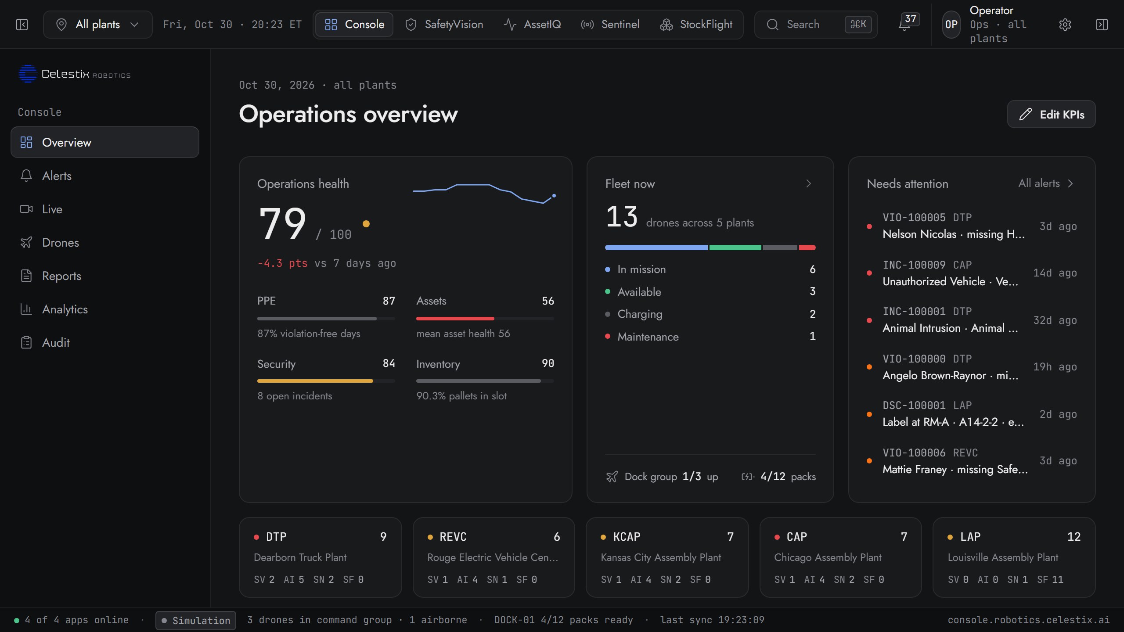Open settings gear icon
Screen dimensions: 1124x632
(x=1065, y=25)
